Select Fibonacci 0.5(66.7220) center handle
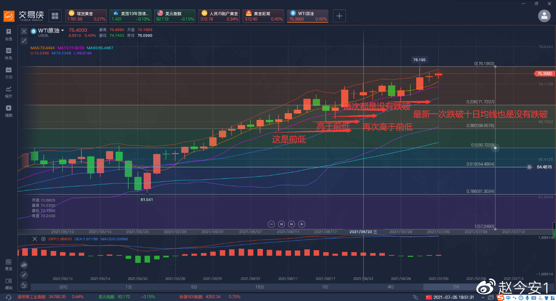Viewport: 556px width, 301px height. 495,148
